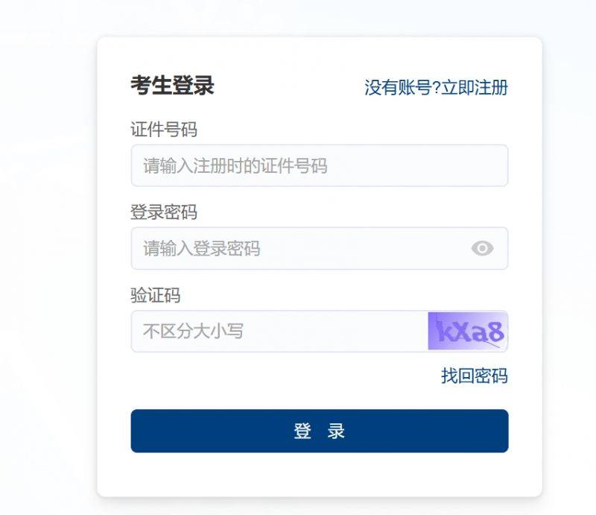This screenshot has height=515, width=596.
Task: Select the 验证码 captcha input box
Action: pyautogui.click(x=279, y=331)
